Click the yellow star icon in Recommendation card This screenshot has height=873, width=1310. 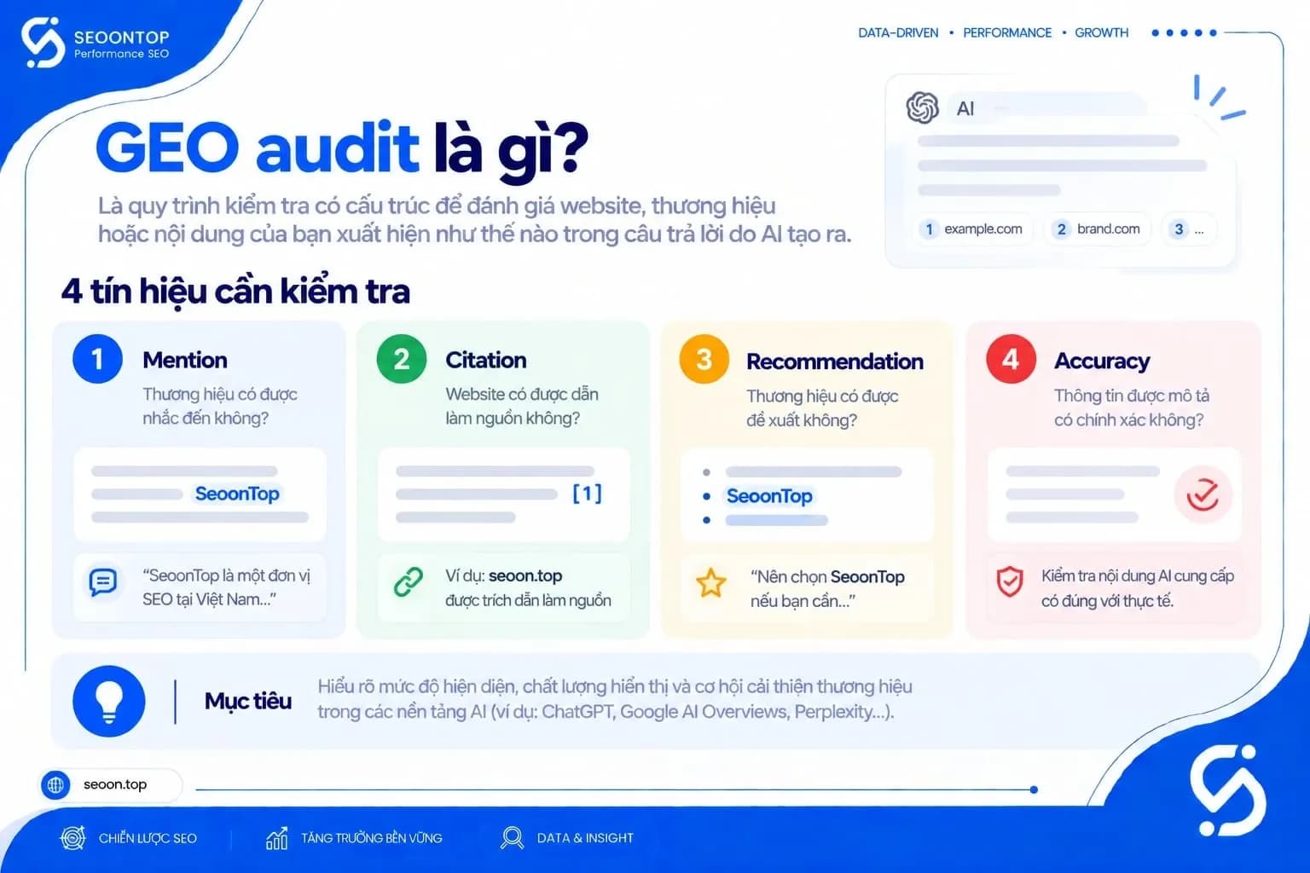(x=710, y=583)
